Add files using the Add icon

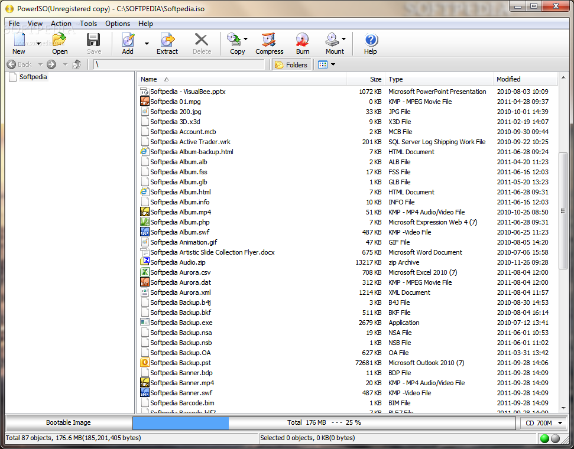tap(128, 40)
